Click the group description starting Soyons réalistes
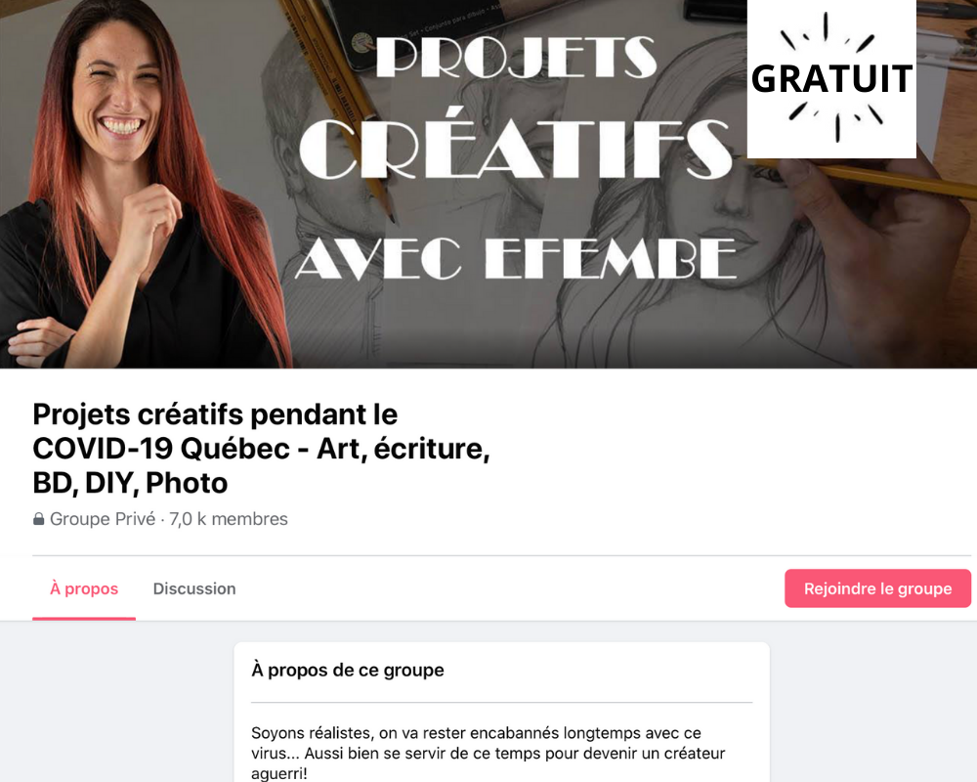977x782 pixels. click(x=488, y=753)
